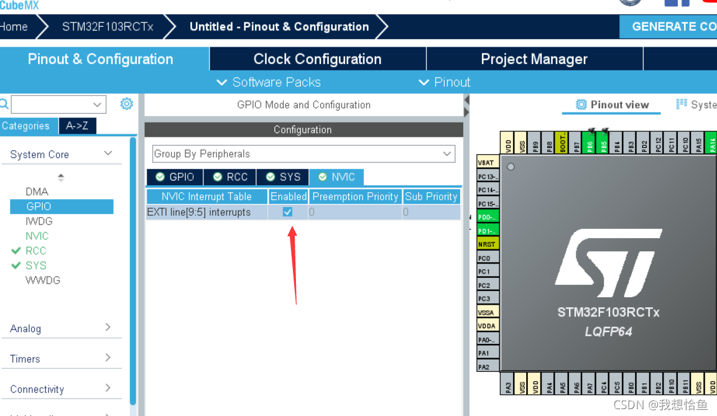The image size is (717, 416).
Task: Click the BOOT pin on the chip
Action: click(x=562, y=144)
